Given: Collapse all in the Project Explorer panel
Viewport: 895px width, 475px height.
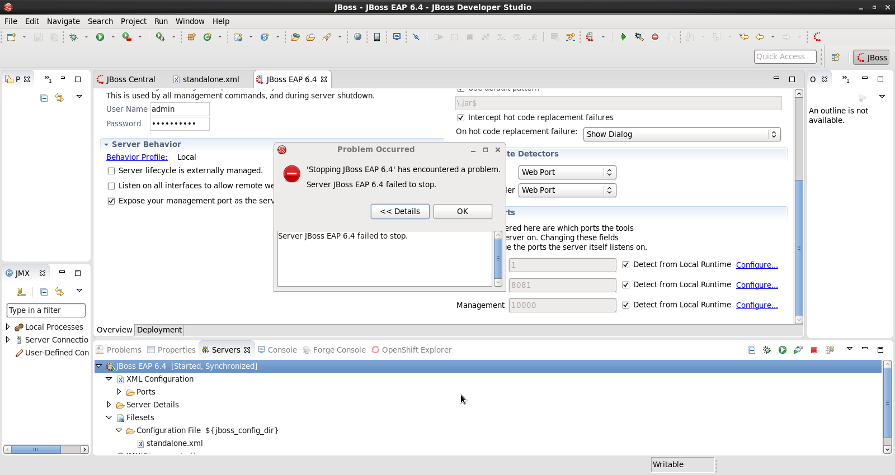Looking at the screenshot, I should pos(44,98).
